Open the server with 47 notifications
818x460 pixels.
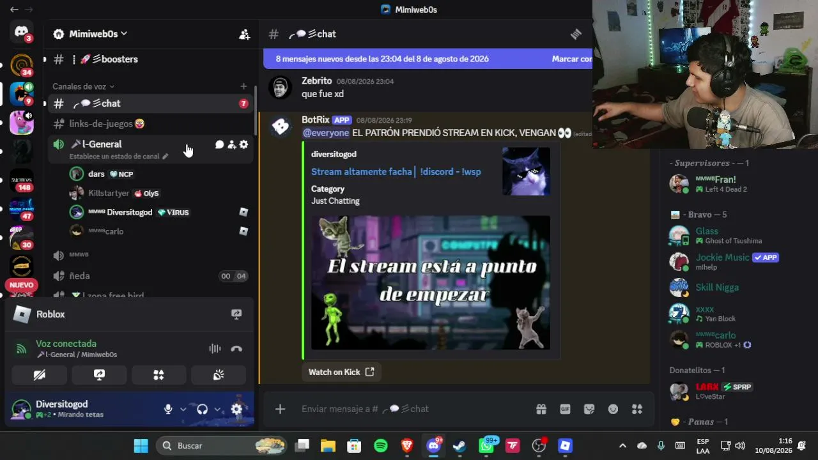[21, 209]
